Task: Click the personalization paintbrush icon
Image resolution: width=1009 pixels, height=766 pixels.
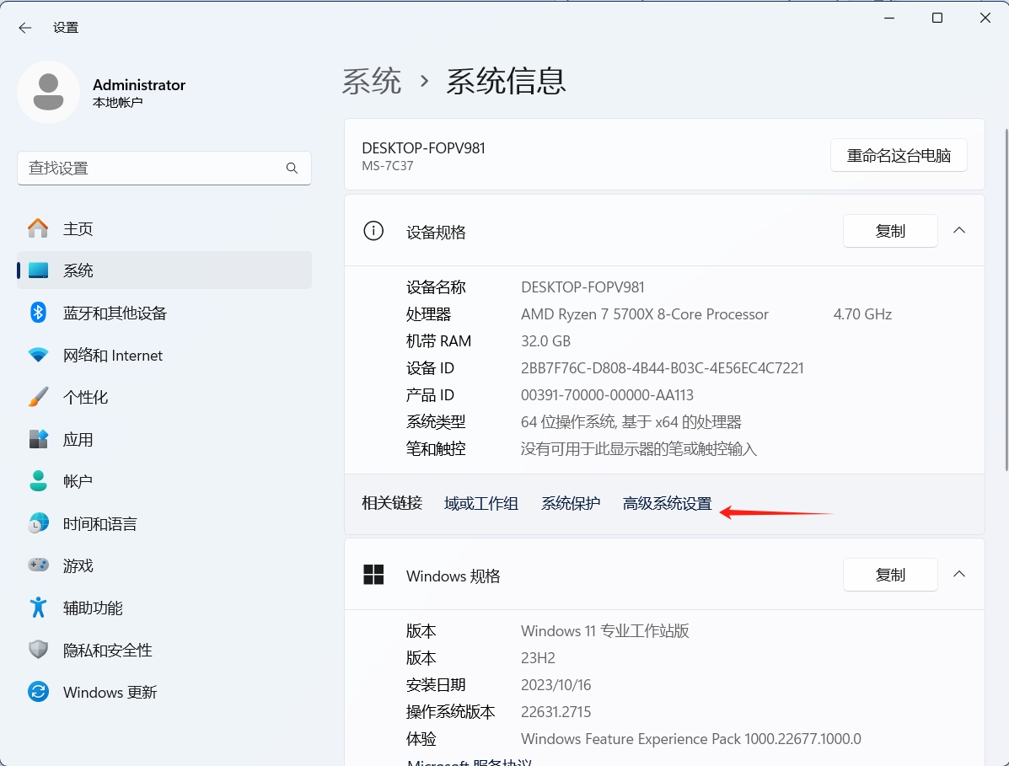Action: pos(38,397)
